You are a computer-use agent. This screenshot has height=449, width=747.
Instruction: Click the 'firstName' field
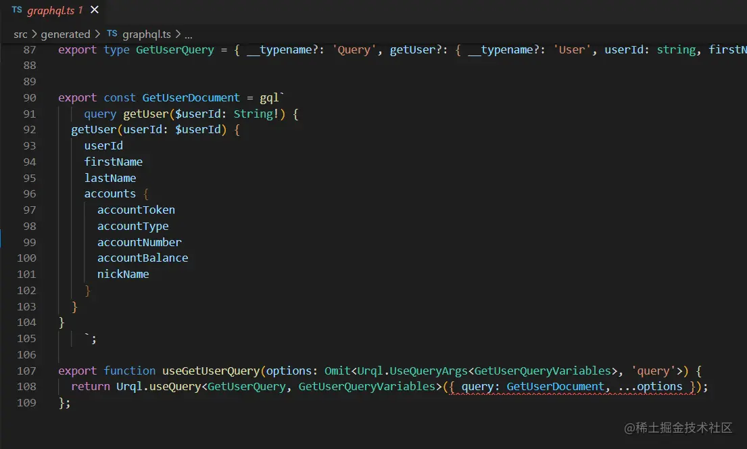coord(114,162)
